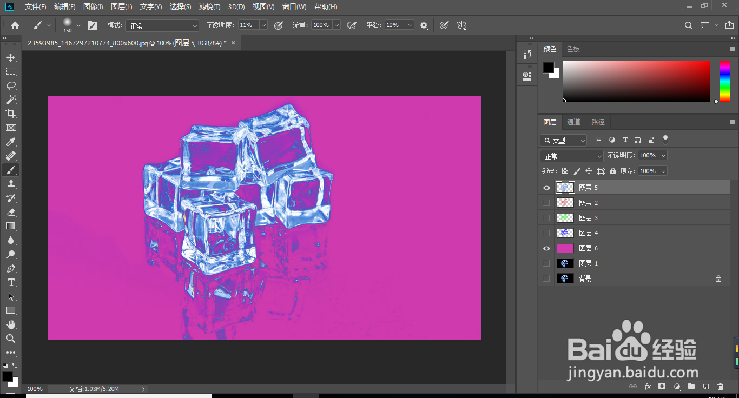Click the zoom level 100% field
Screen dimensions: 739x398
(35, 389)
